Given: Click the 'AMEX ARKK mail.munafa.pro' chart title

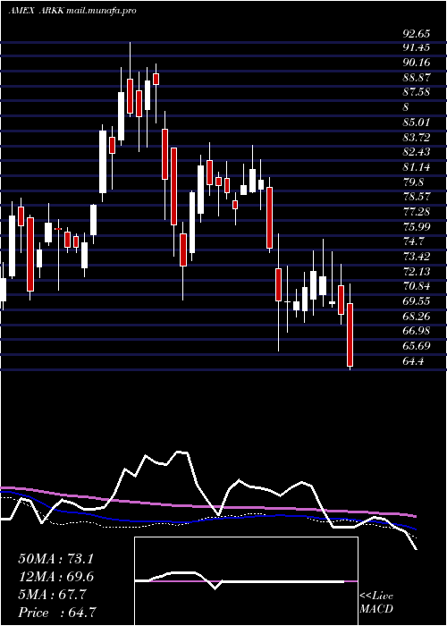Looking at the screenshot, I should point(72,11).
